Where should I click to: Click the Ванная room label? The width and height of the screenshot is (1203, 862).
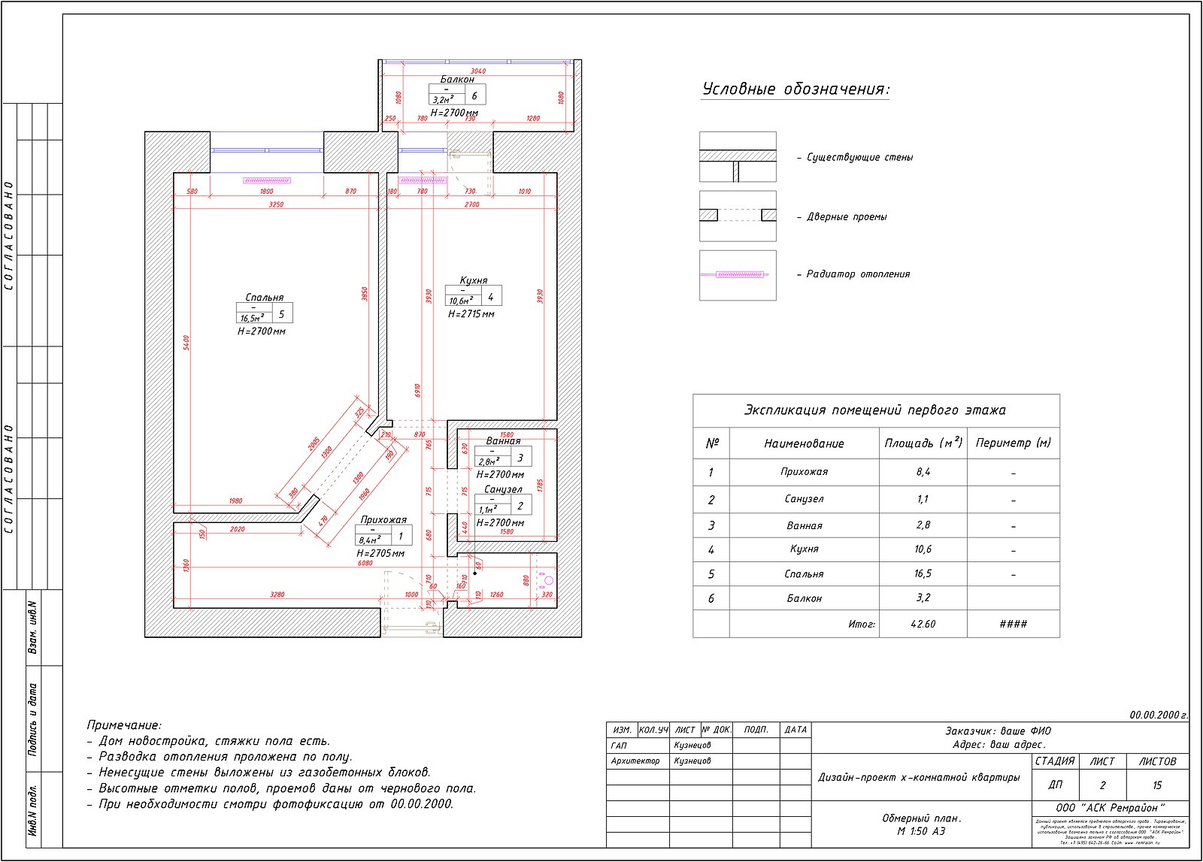pos(503,441)
